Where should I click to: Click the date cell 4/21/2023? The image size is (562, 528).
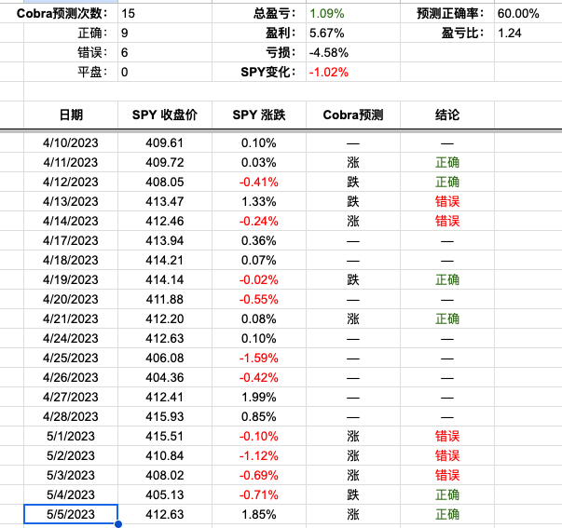(x=71, y=318)
